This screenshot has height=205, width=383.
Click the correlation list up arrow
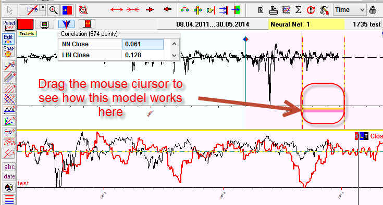174,44
